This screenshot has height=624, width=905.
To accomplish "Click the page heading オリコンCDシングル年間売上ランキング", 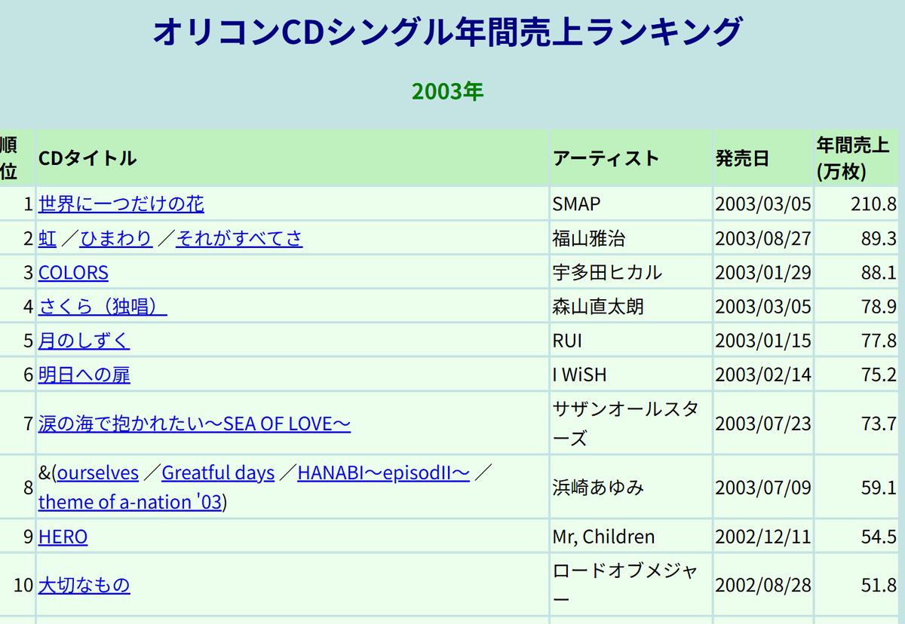I will click(448, 32).
